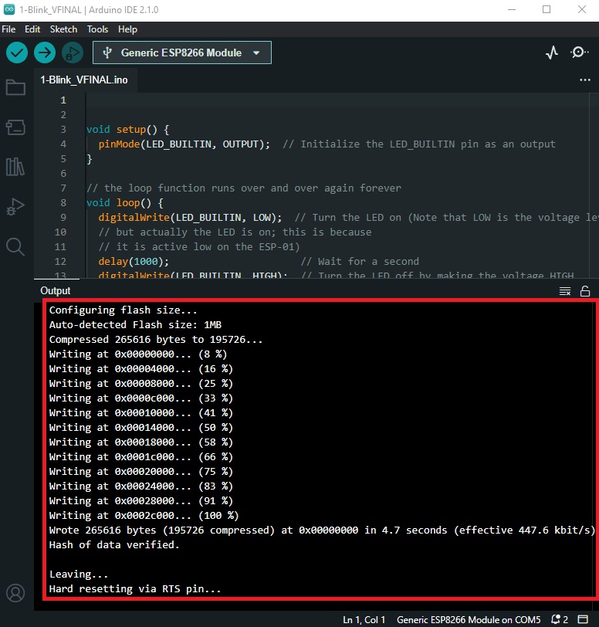Start debugging with the Debug button
This screenshot has height=627, width=599.
tap(73, 53)
